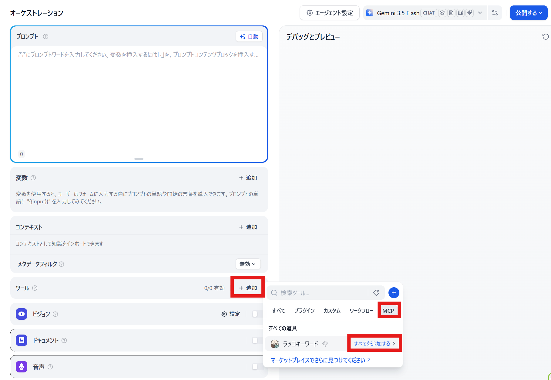The width and height of the screenshot is (551, 380).
Task: Click the help icon beside メタデータフィルタ
Action: (x=62, y=264)
